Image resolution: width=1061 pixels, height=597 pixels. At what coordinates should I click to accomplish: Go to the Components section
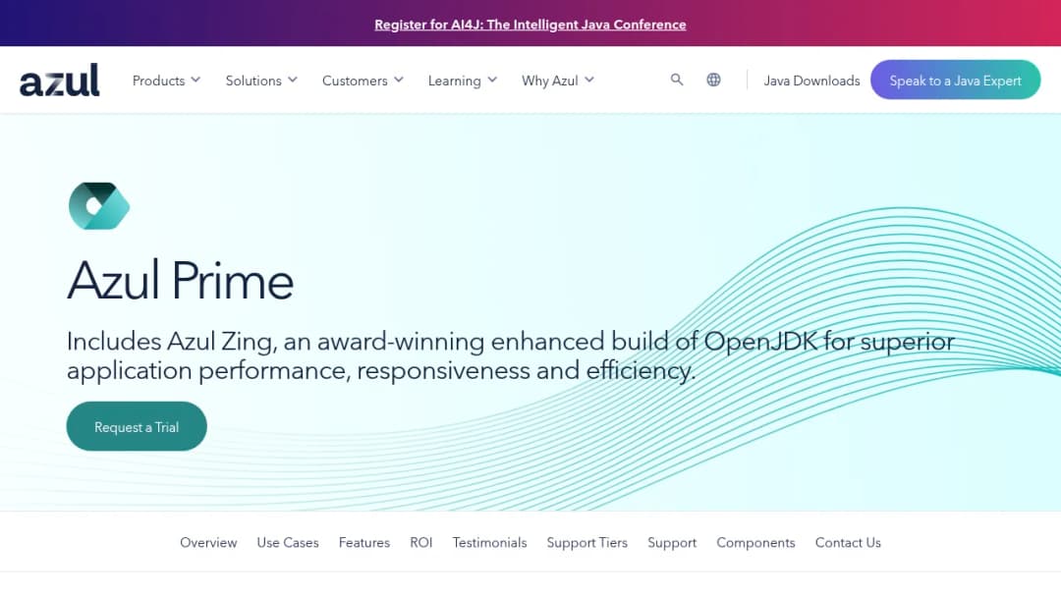pyautogui.click(x=755, y=542)
